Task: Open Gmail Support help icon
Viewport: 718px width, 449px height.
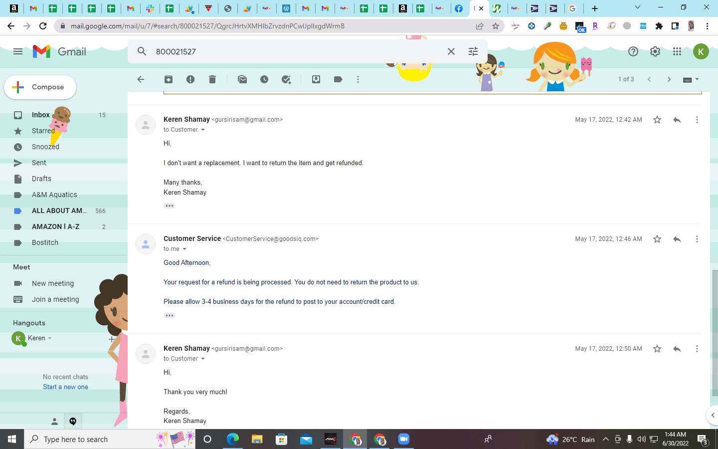Action: 633,51
